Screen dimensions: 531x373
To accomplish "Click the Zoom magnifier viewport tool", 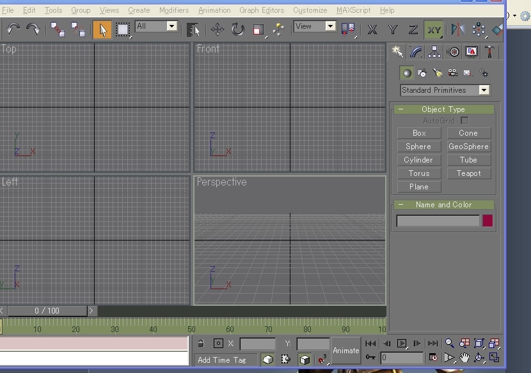I will click(449, 343).
